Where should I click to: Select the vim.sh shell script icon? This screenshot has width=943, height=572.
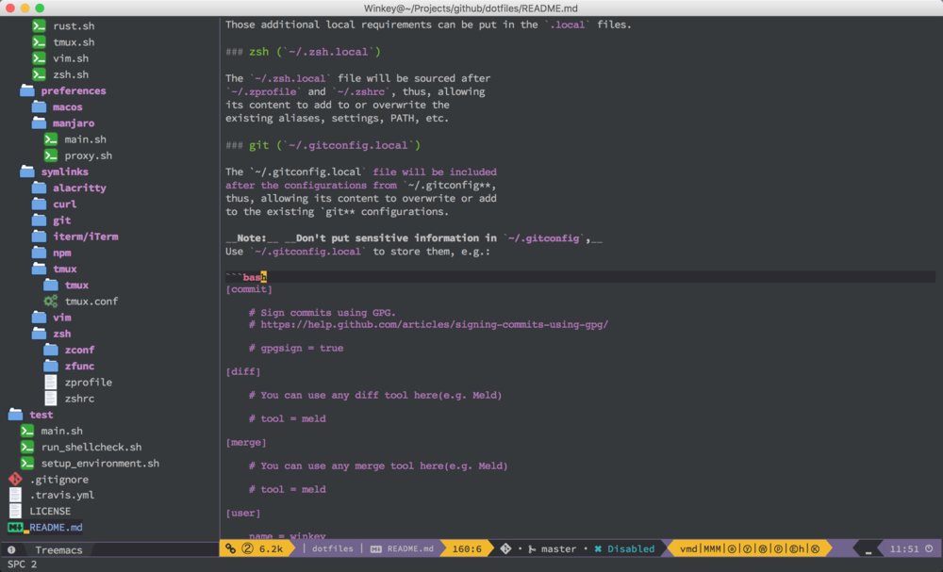point(39,58)
